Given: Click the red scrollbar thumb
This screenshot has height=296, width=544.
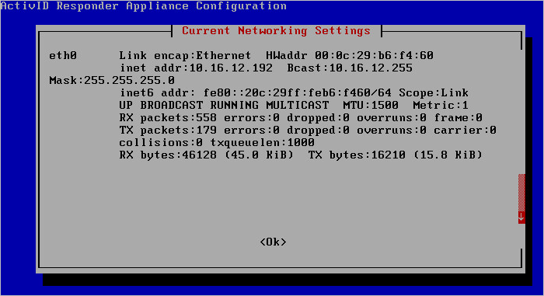Looking at the screenshot, I should pyautogui.click(x=521, y=193).
